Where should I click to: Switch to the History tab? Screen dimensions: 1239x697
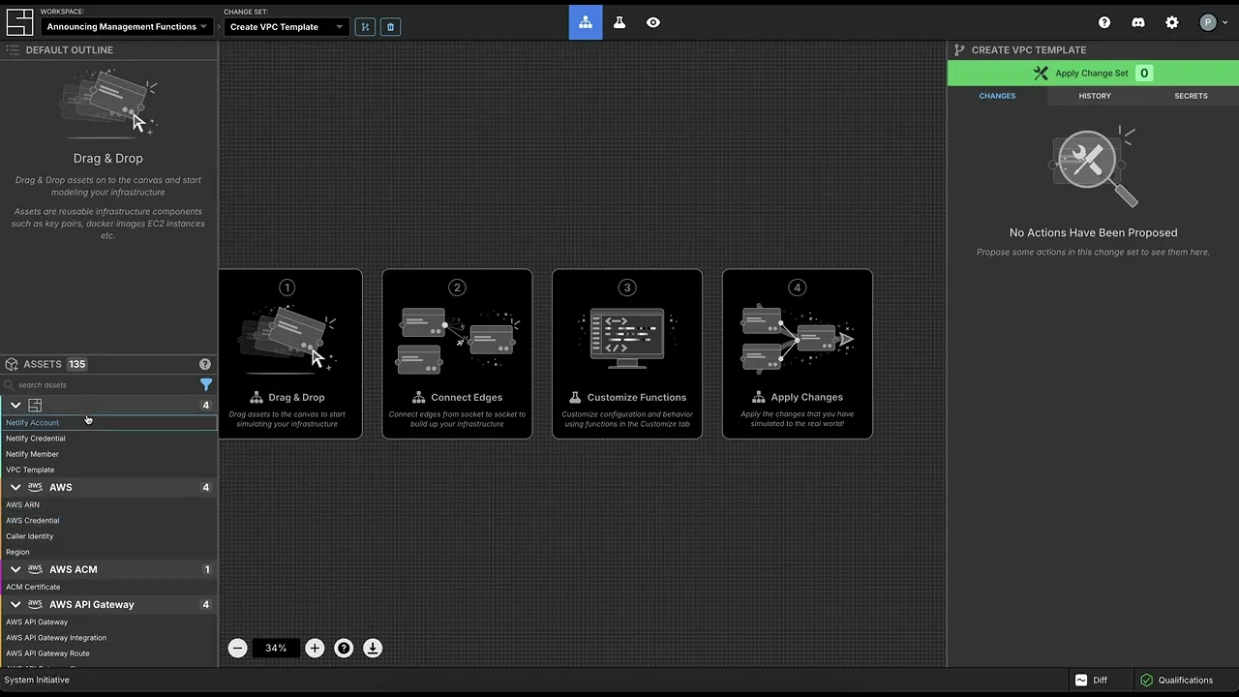click(1094, 96)
